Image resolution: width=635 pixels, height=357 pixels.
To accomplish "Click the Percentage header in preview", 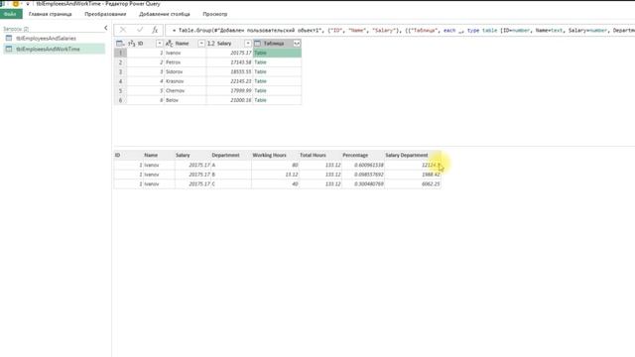I will 355,155.
